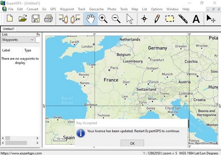Viewport: 221px width, 155px height.
Task: Open the Edit menu
Action: [20, 9]
